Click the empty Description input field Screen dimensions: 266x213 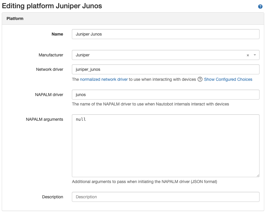pos(166,197)
